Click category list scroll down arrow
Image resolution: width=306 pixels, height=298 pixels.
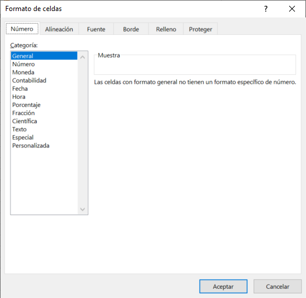pos(83,209)
